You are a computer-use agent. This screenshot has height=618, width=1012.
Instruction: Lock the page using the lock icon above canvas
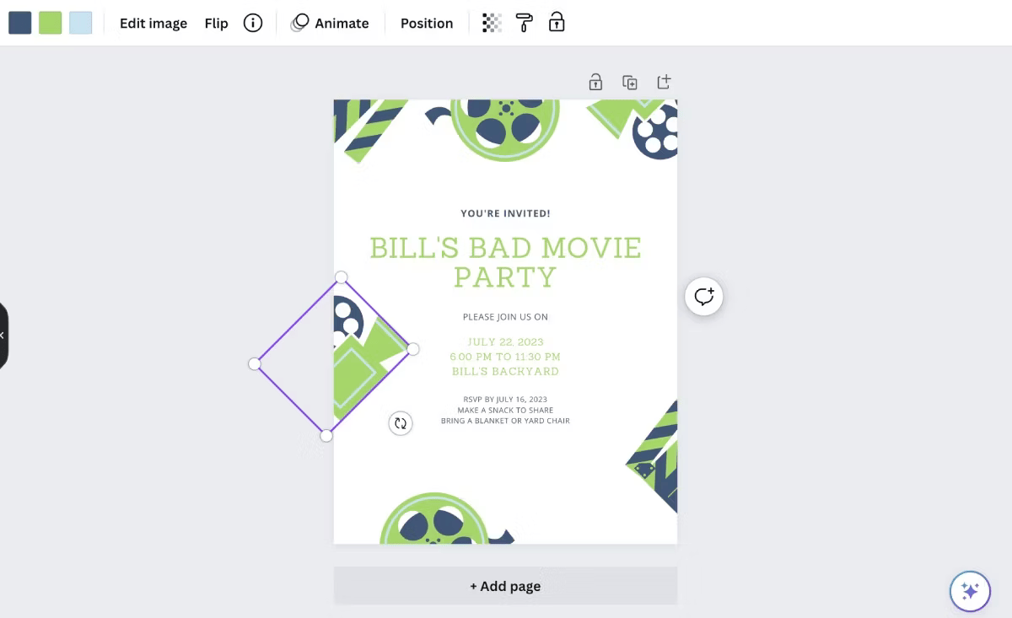click(x=595, y=81)
